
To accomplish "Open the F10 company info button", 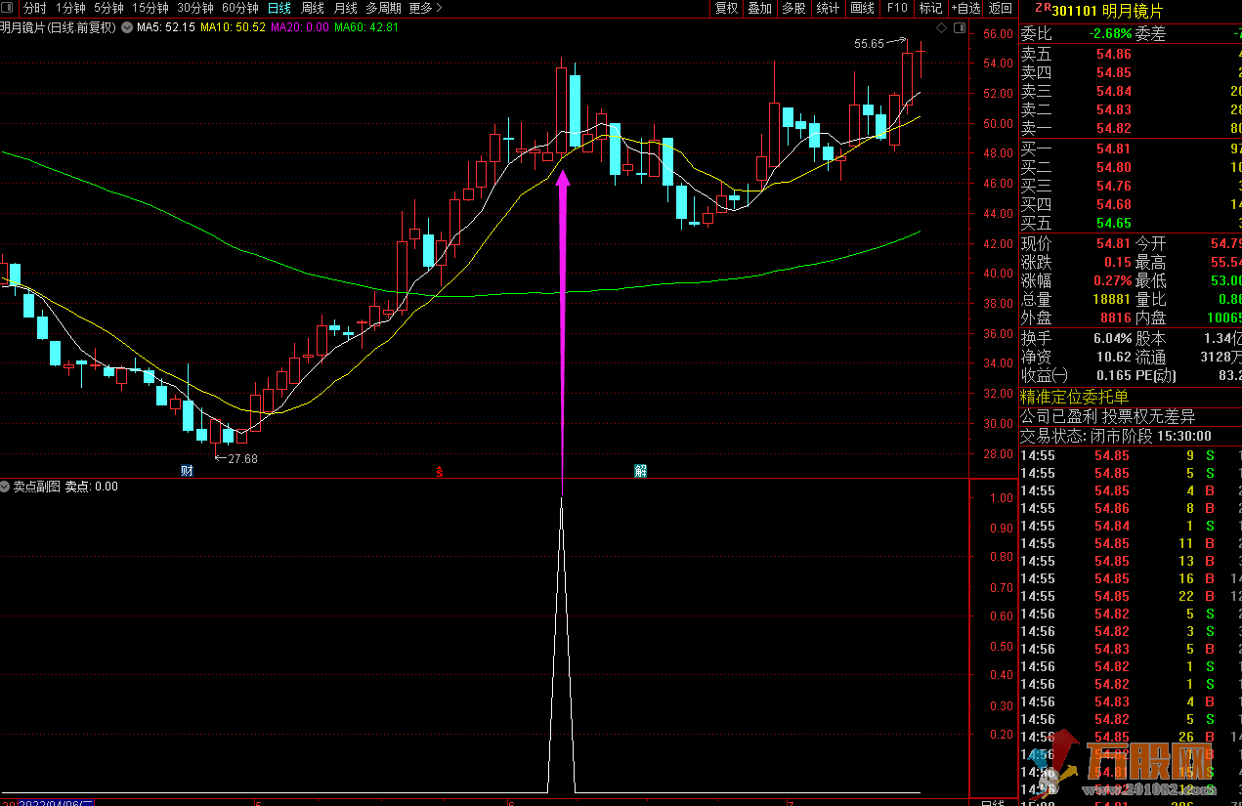I will [896, 8].
